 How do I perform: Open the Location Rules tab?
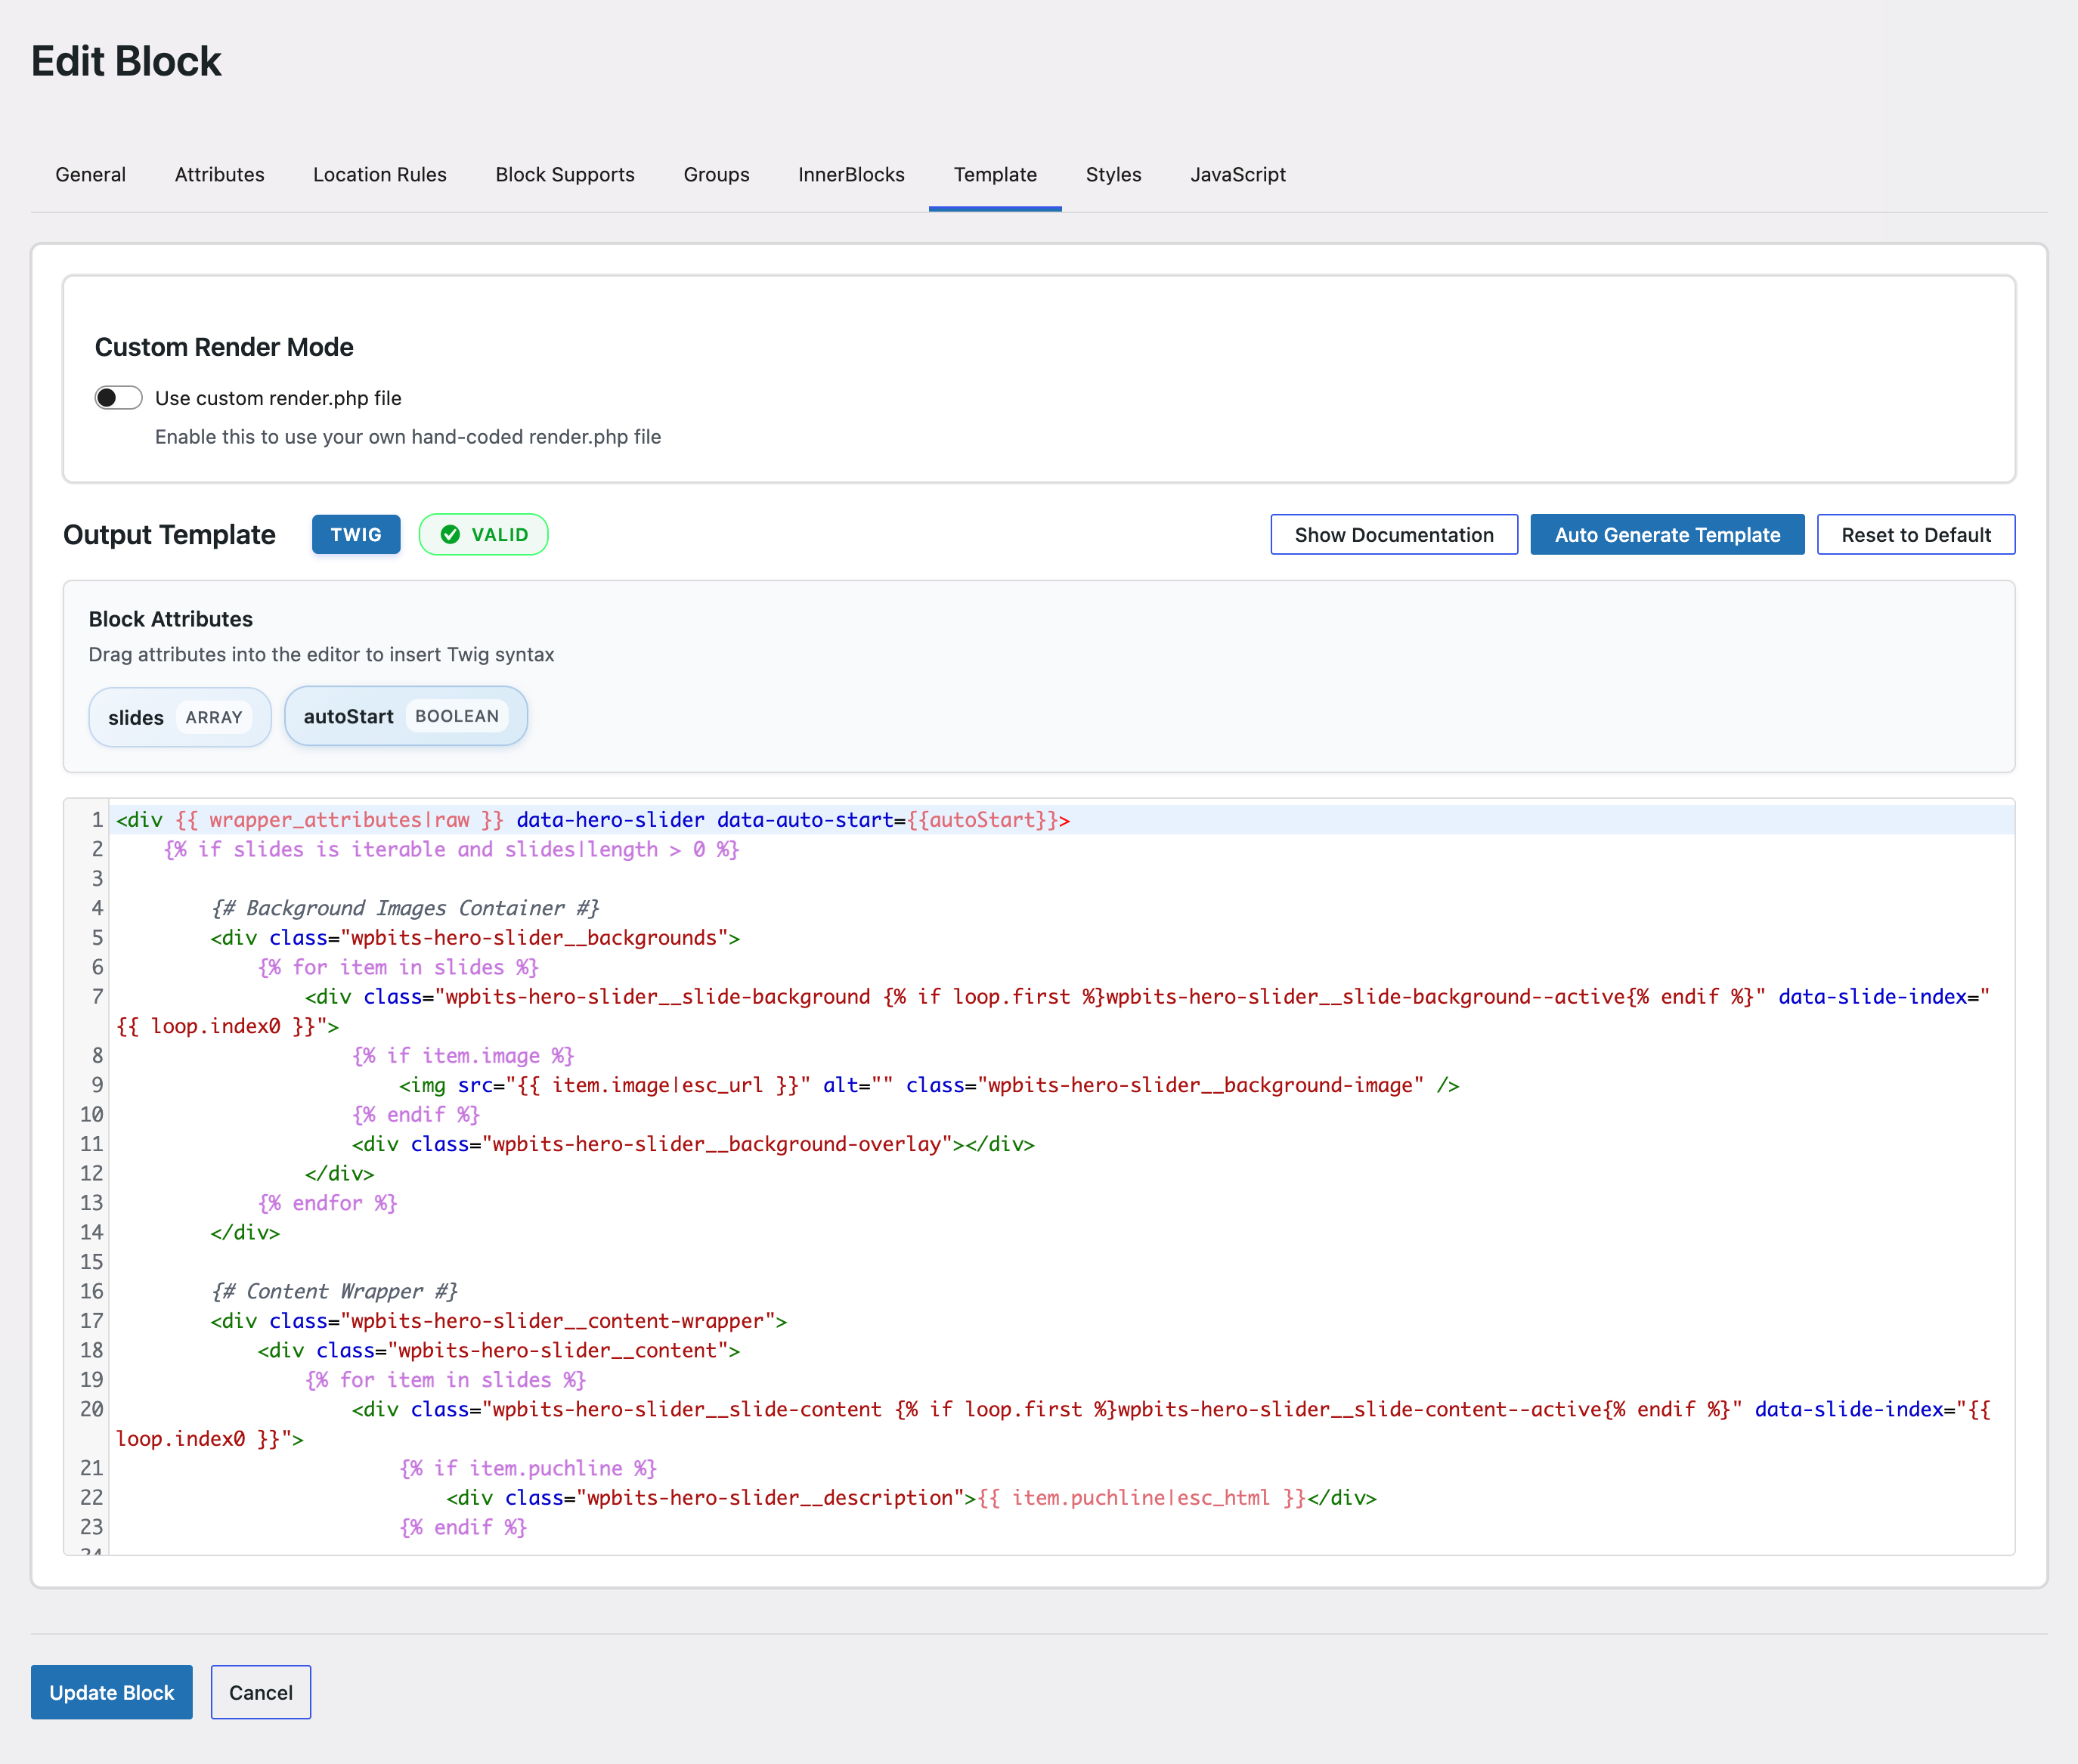(x=380, y=174)
